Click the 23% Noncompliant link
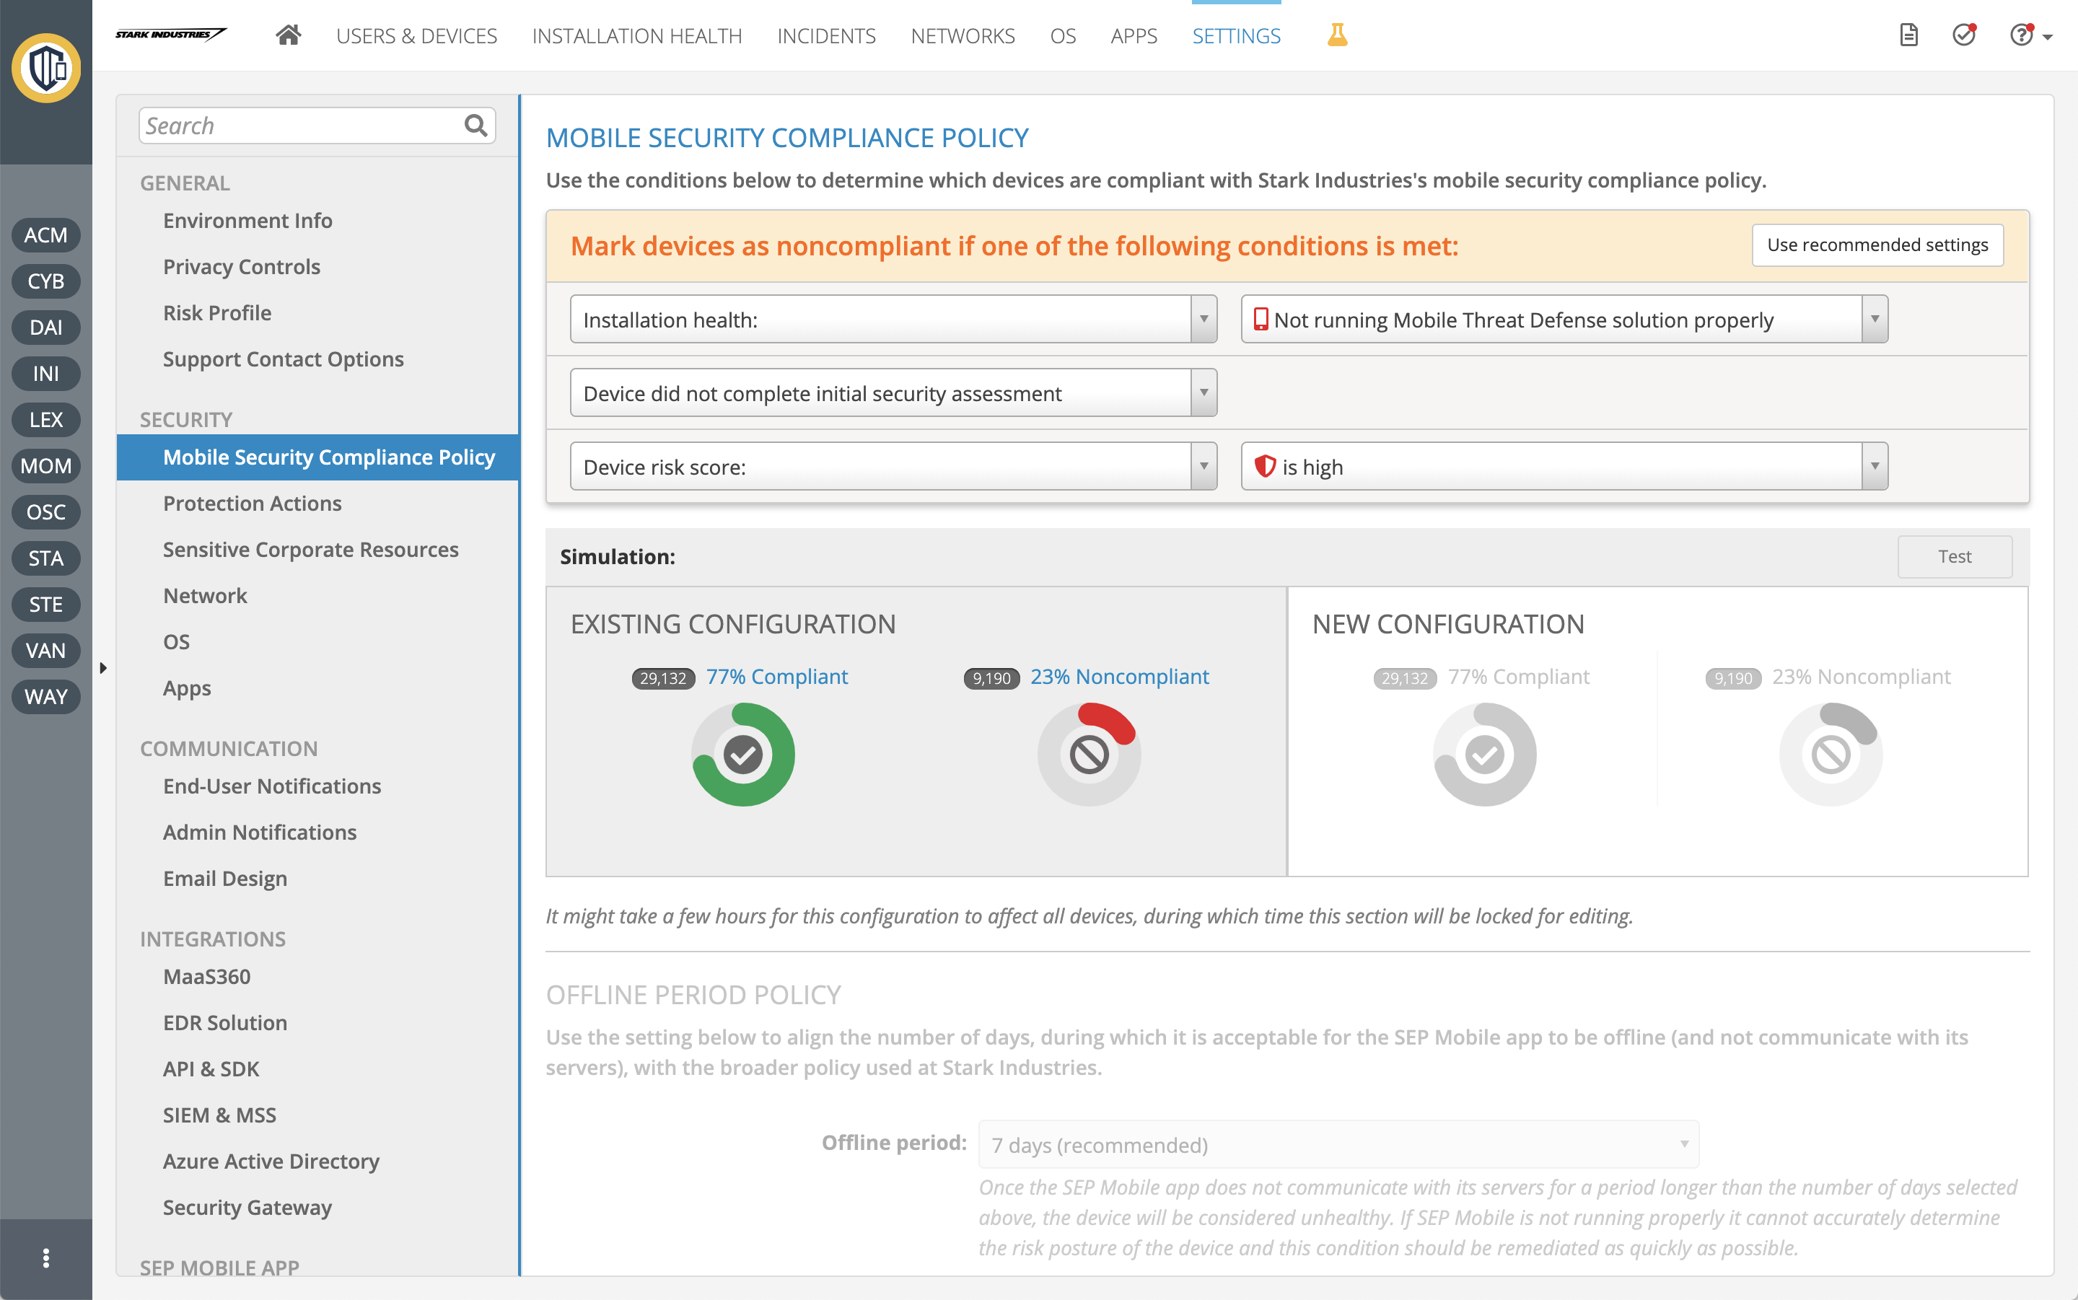 click(x=1118, y=677)
